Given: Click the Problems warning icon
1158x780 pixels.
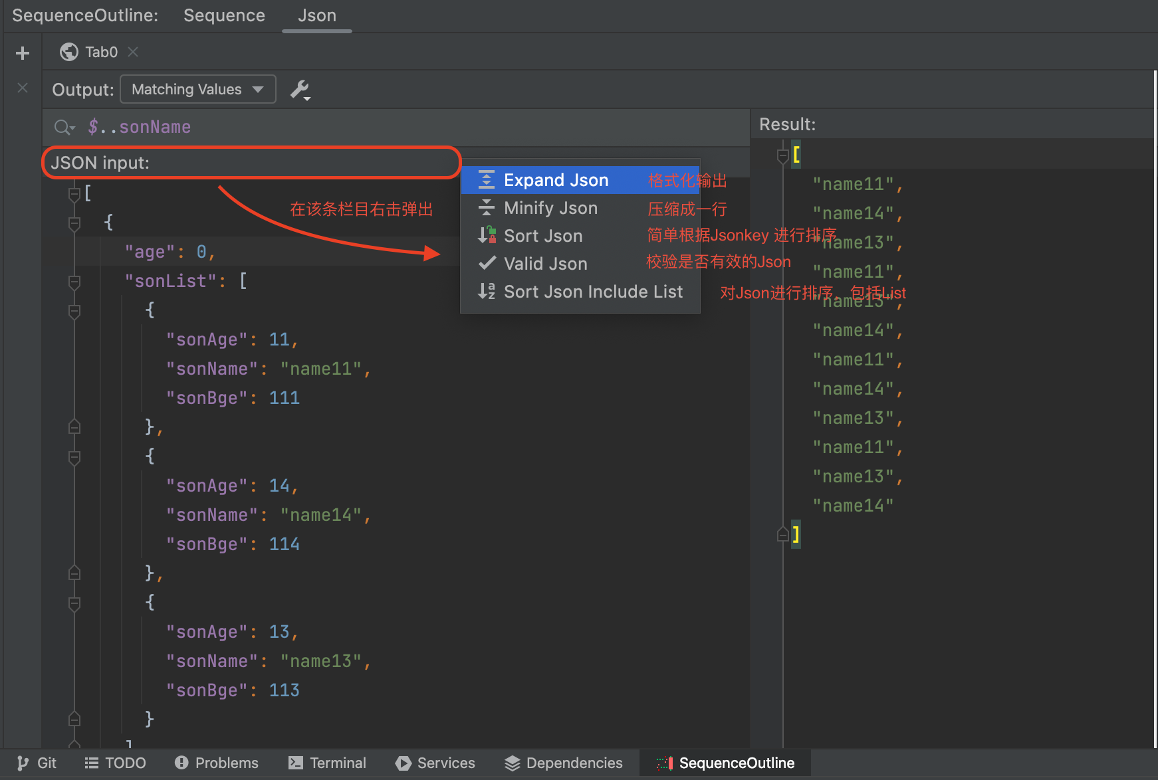Looking at the screenshot, I should 181,763.
